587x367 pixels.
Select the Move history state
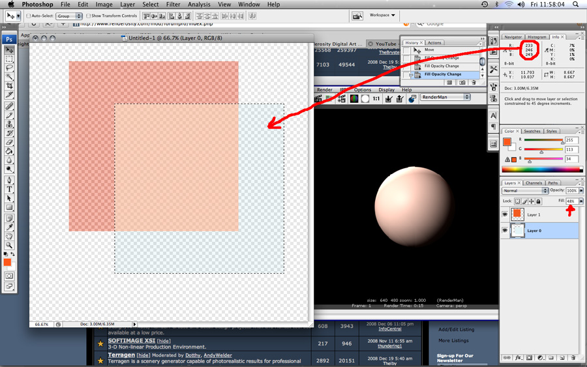coord(429,50)
